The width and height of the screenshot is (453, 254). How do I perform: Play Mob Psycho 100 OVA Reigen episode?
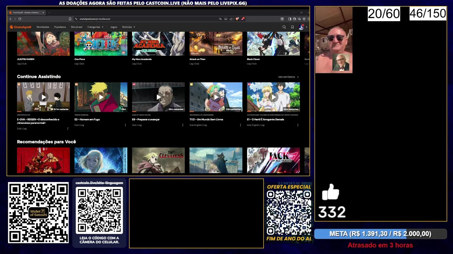point(43,97)
